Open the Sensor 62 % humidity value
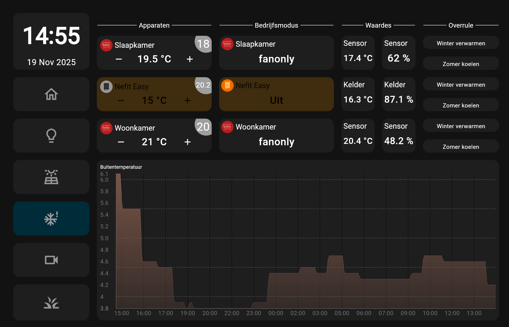The image size is (509, 327). tap(399, 53)
